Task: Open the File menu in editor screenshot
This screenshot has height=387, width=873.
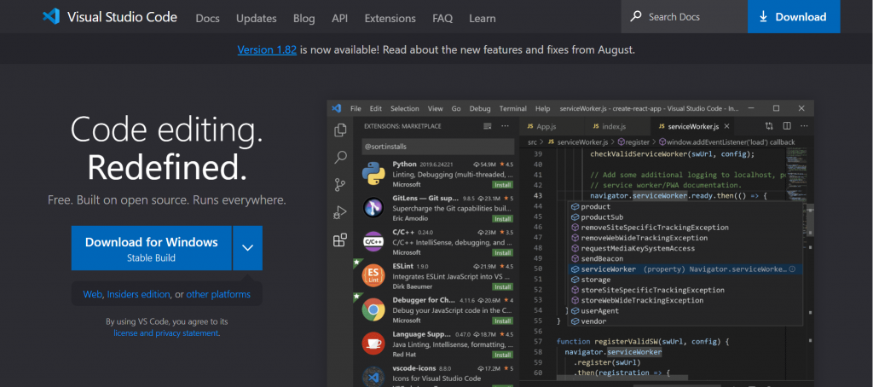Action: 356,108
